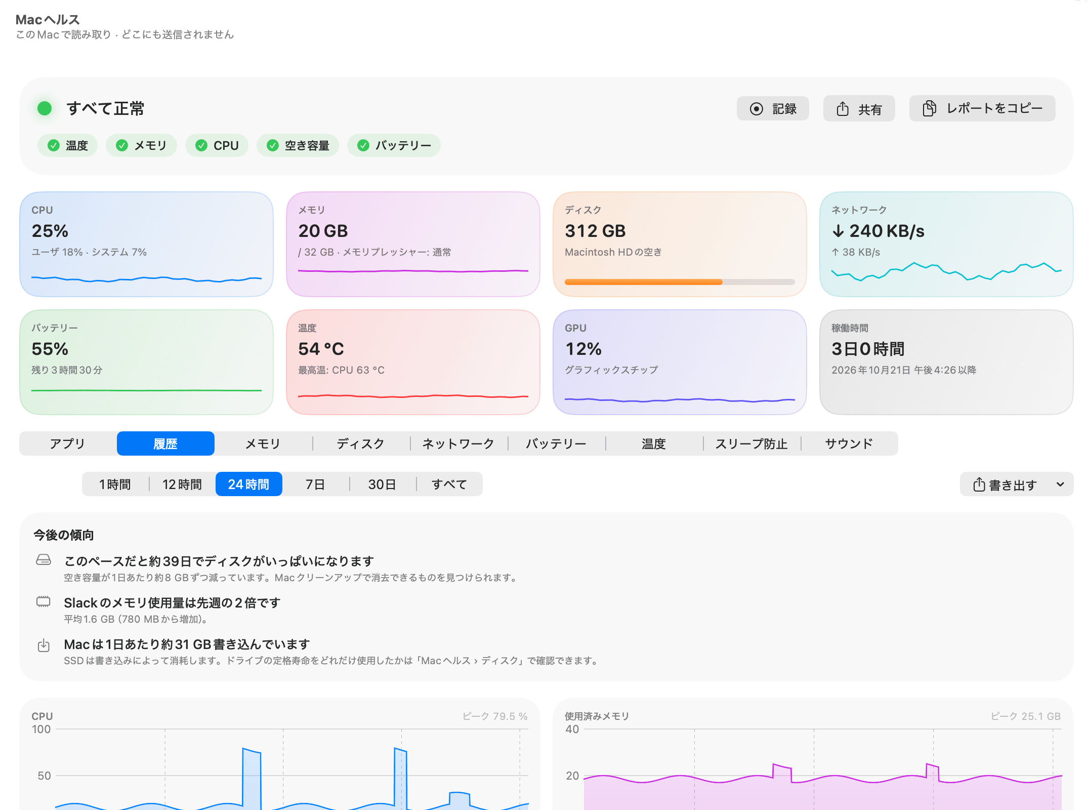Open the メモリ 20 GB card
Image resolution: width=1088 pixels, height=810 pixels.
413,244
